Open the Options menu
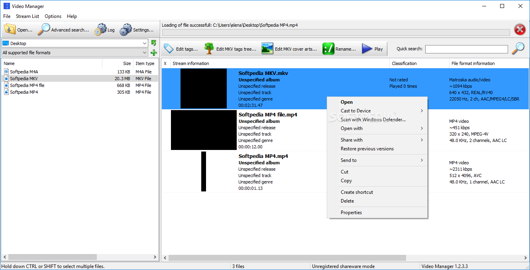Image resolution: width=530 pixels, height=270 pixels. tap(53, 16)
